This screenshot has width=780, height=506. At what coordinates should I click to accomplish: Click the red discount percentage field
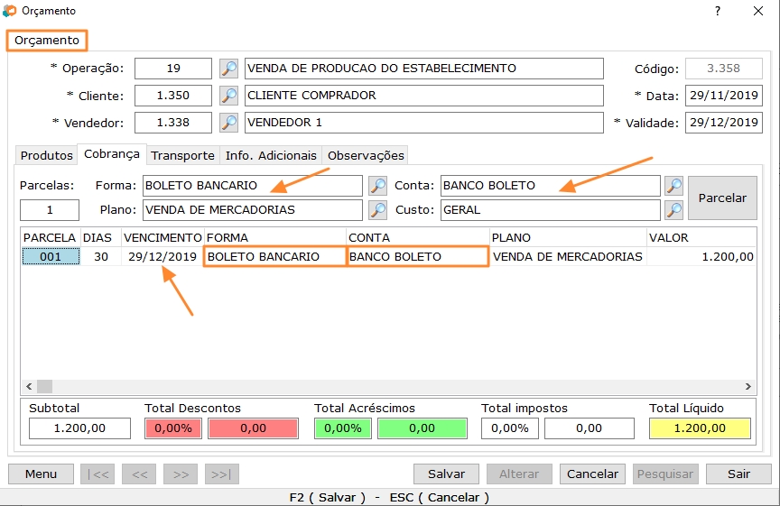(173, 428)
